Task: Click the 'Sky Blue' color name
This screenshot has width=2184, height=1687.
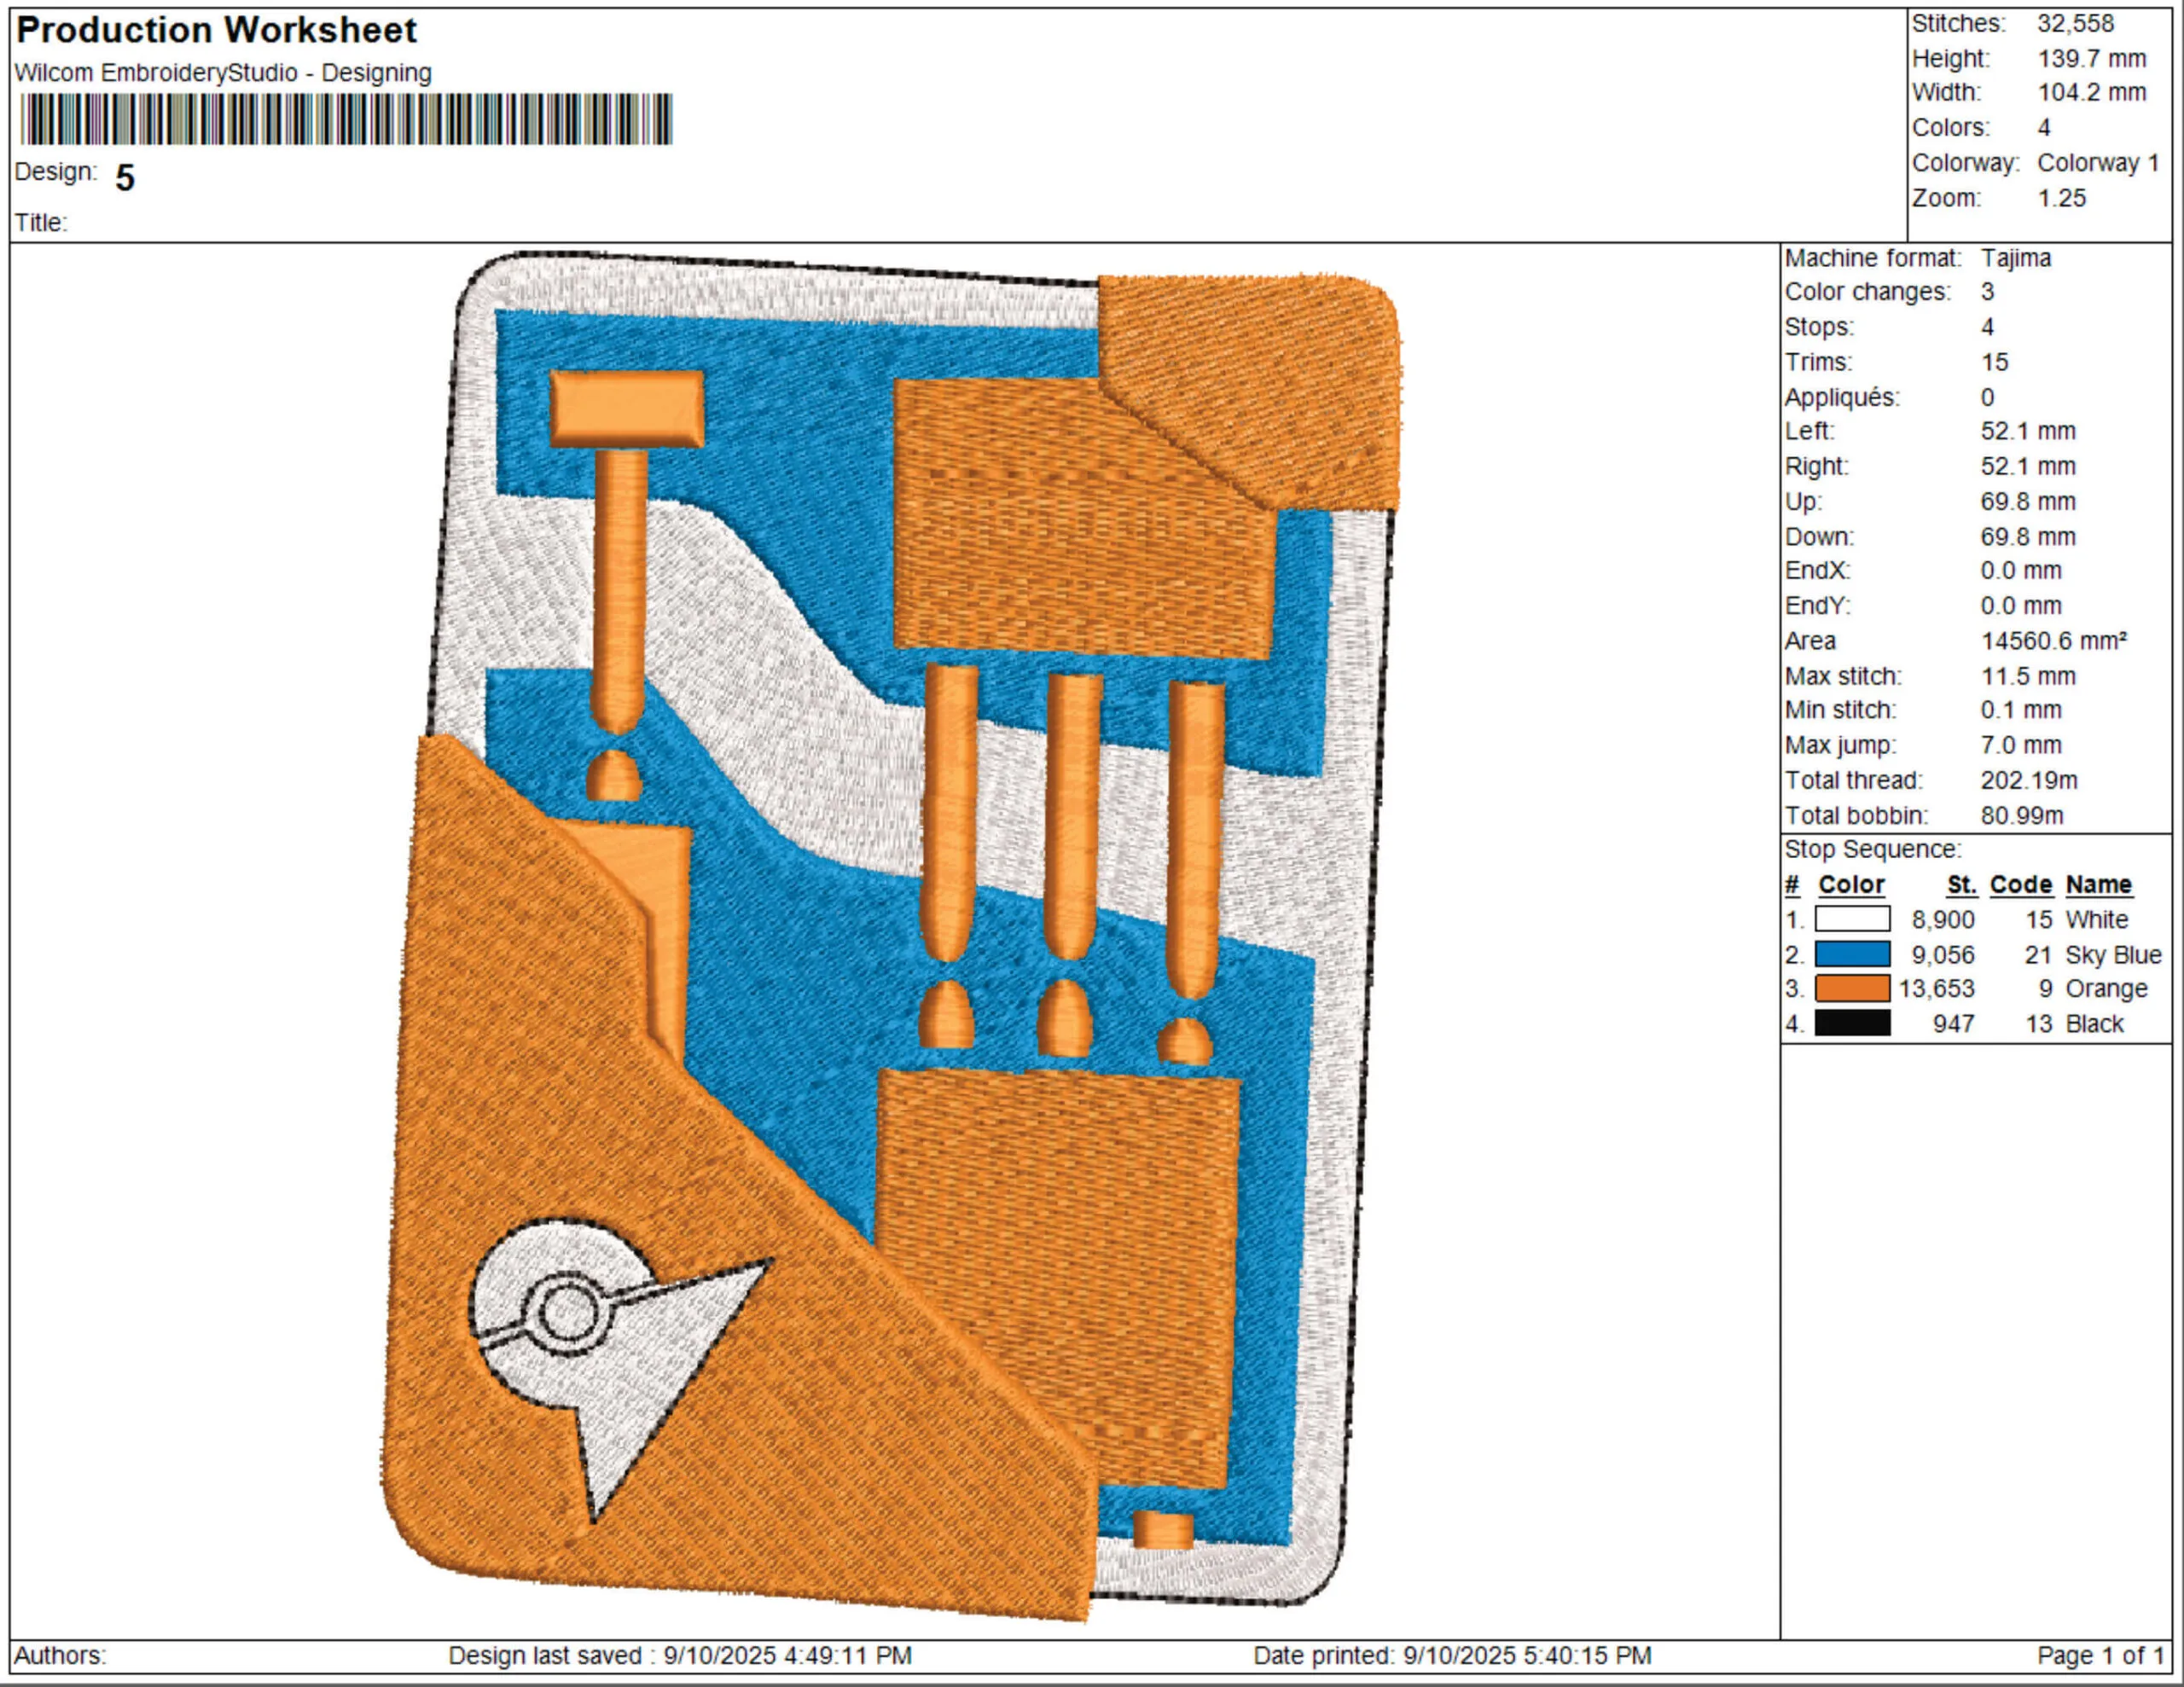Action: coord(2114,954)
